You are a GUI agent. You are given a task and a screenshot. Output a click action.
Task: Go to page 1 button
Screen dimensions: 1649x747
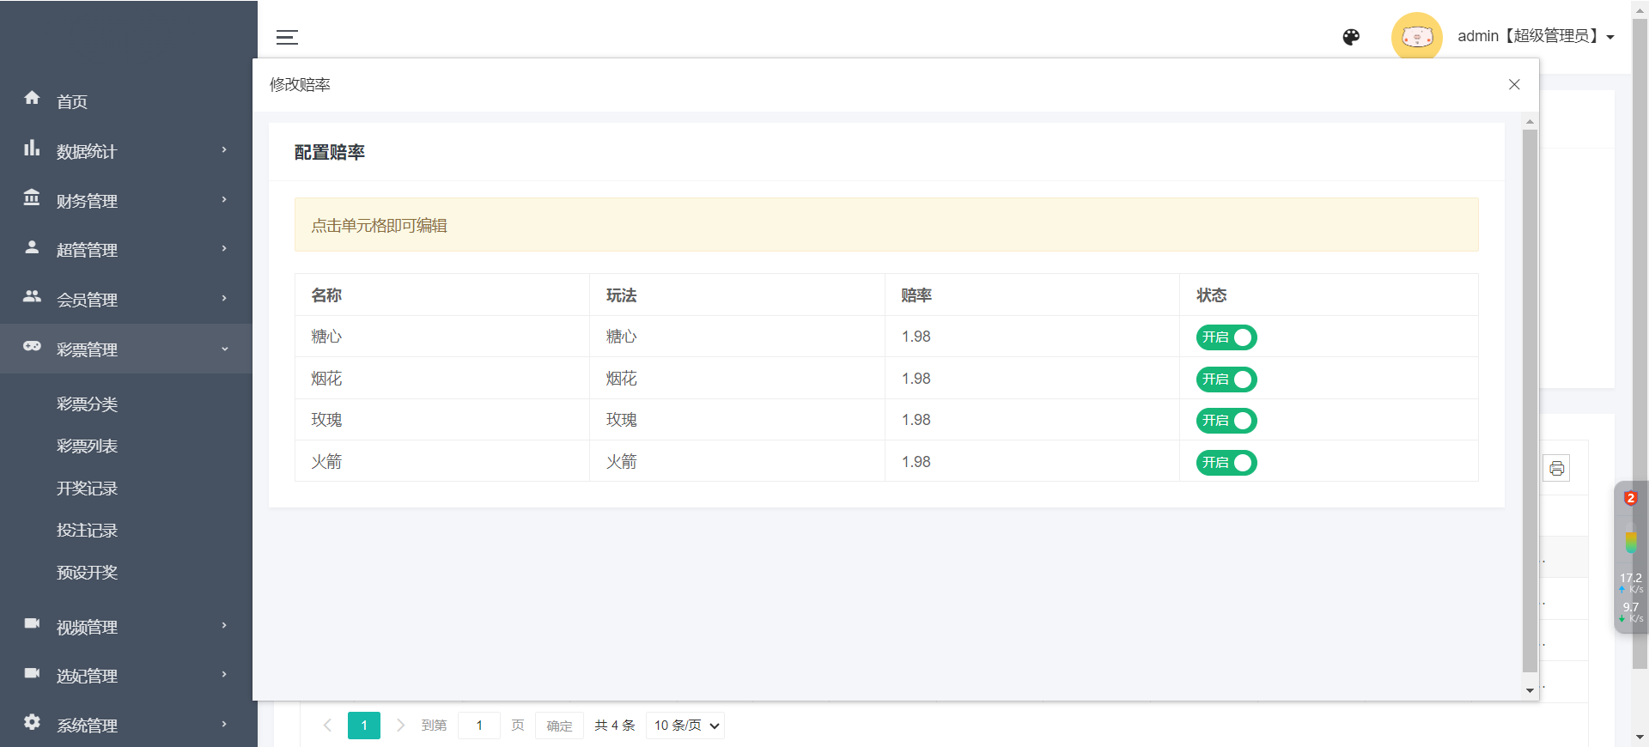point(364,726)
